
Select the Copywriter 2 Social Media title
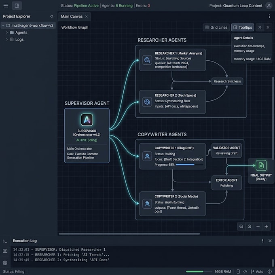click(176, 197)
